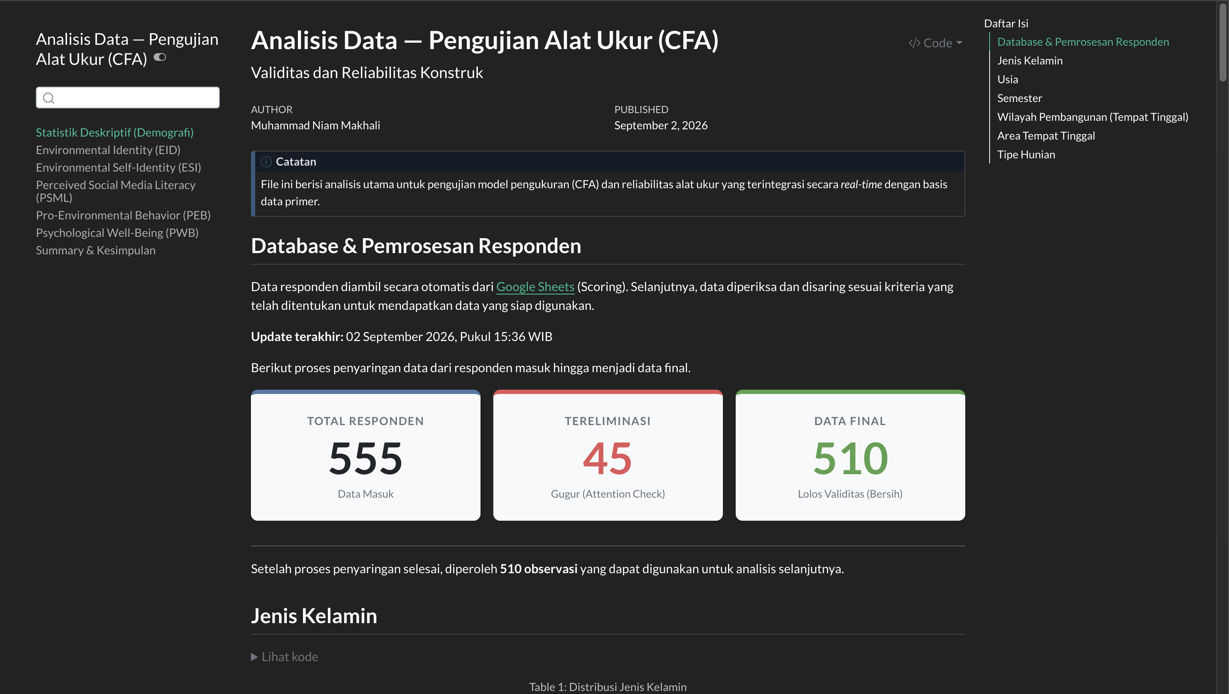Click the search magnifier icon
The image size is (1229, 694).
49,98
